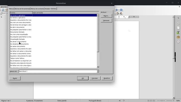Select the blue diamond basic shapes tool
Screen dimensions: 181x102
click(x=117, y=10)
